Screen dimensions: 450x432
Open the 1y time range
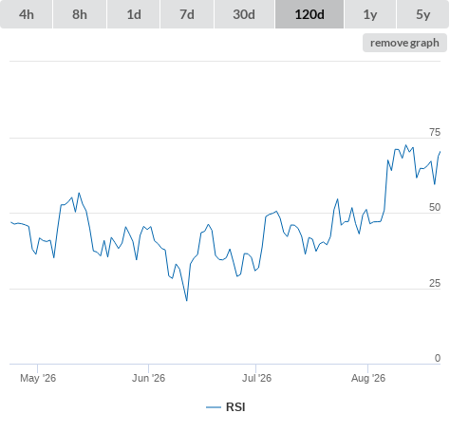tap(370, 14)
